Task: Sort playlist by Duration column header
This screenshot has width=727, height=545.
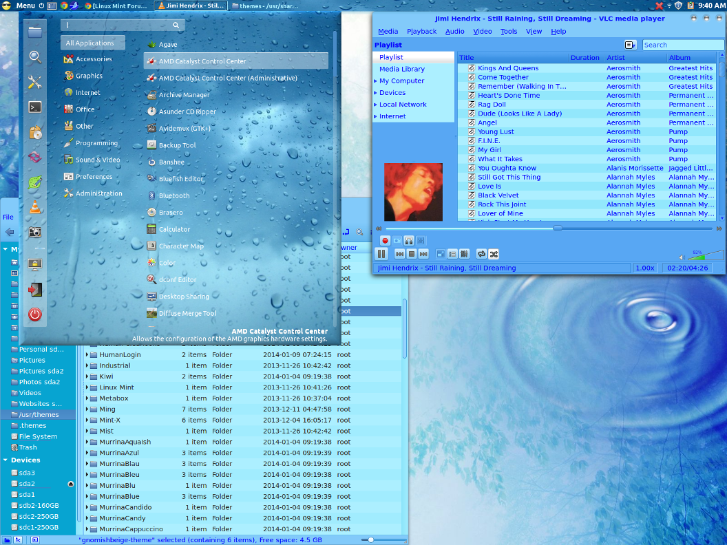Action: pyautogui.click(x=584, y=58)
